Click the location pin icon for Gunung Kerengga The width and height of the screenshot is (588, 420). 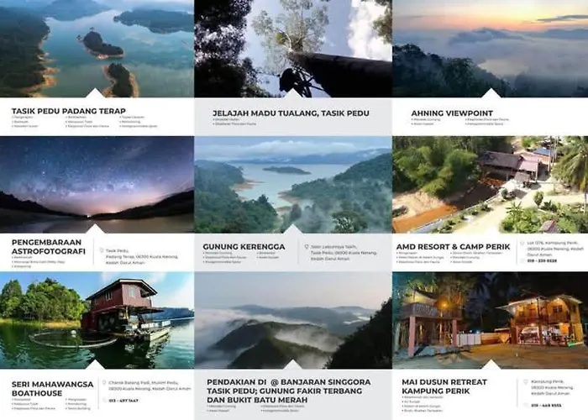click(x=307, y=247)
